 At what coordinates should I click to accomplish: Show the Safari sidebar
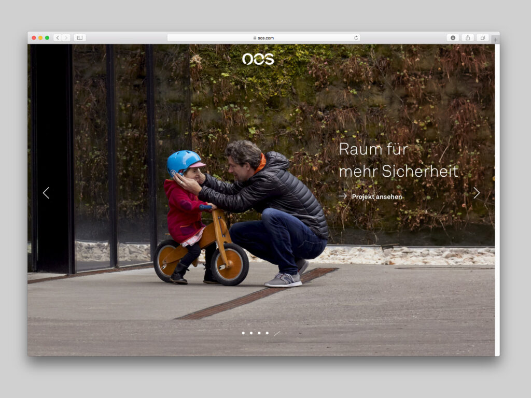(x=79, y=38)
